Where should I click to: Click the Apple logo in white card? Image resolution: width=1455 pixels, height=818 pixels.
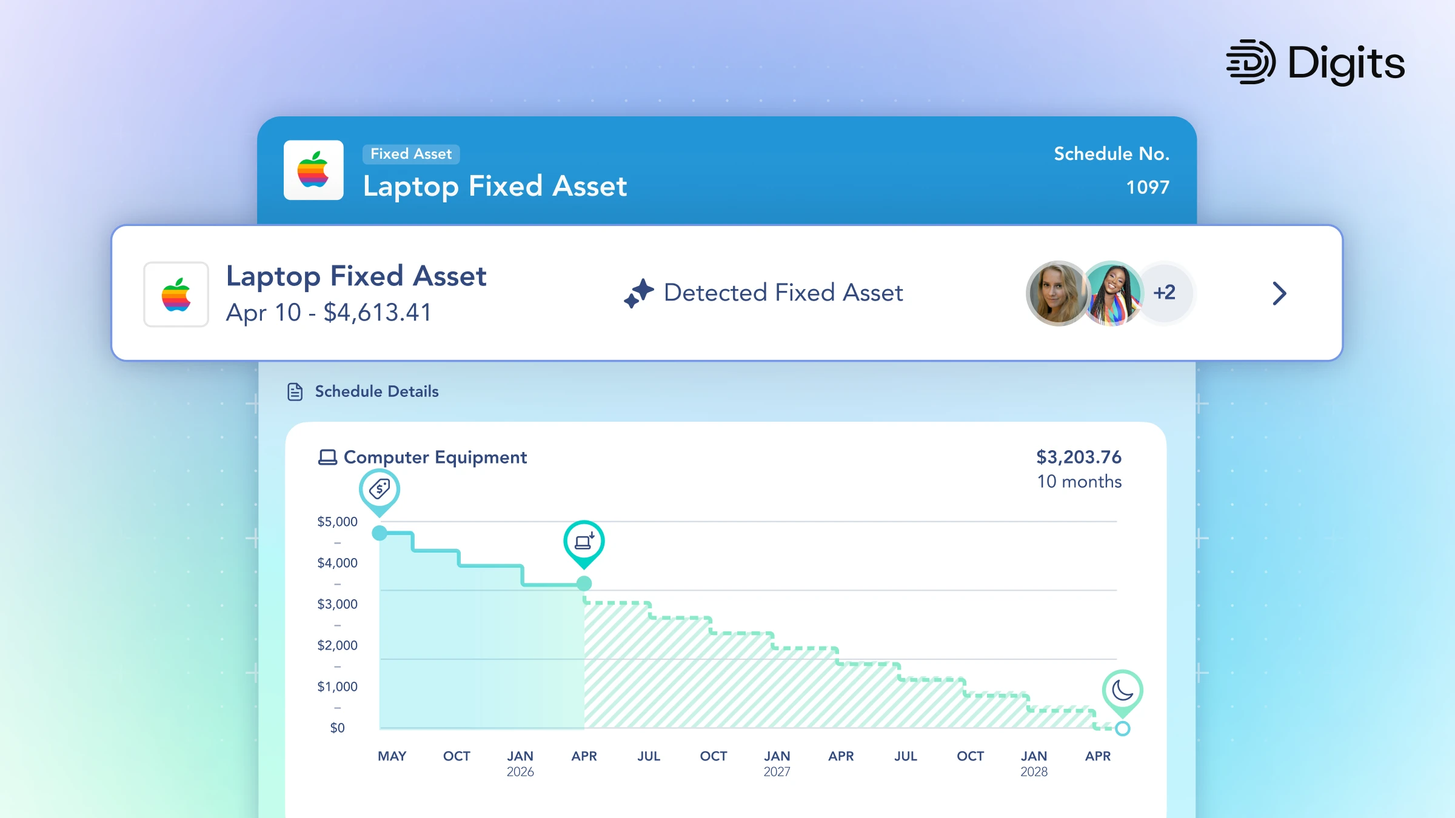click(x=176, y=294)
